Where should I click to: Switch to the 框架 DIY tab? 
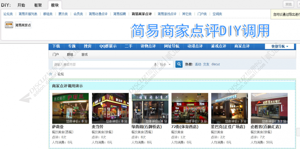38,5
